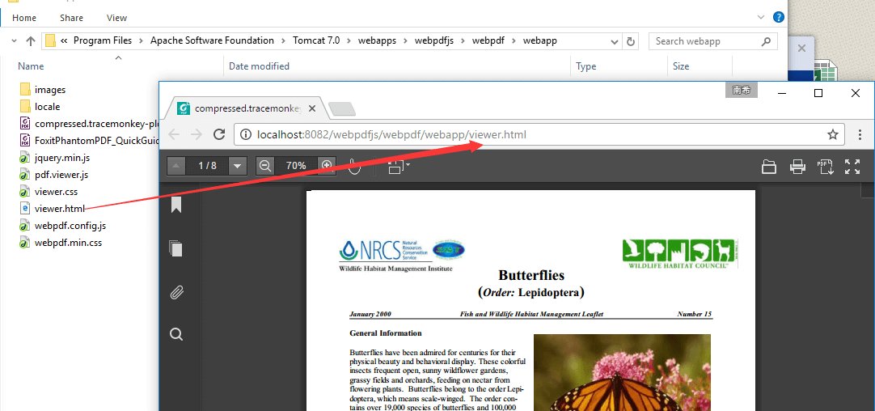The width and height of the screenshot is (875, 411).
Task: Print the PDF document
Action: [x=797, y=167]
